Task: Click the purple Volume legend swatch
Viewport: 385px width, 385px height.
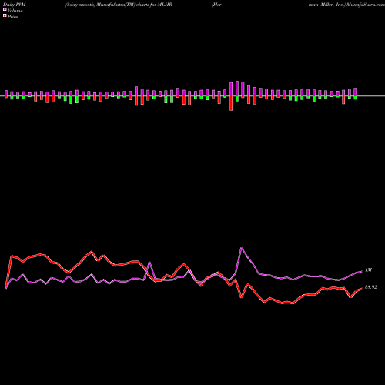Action: [5, 9]
